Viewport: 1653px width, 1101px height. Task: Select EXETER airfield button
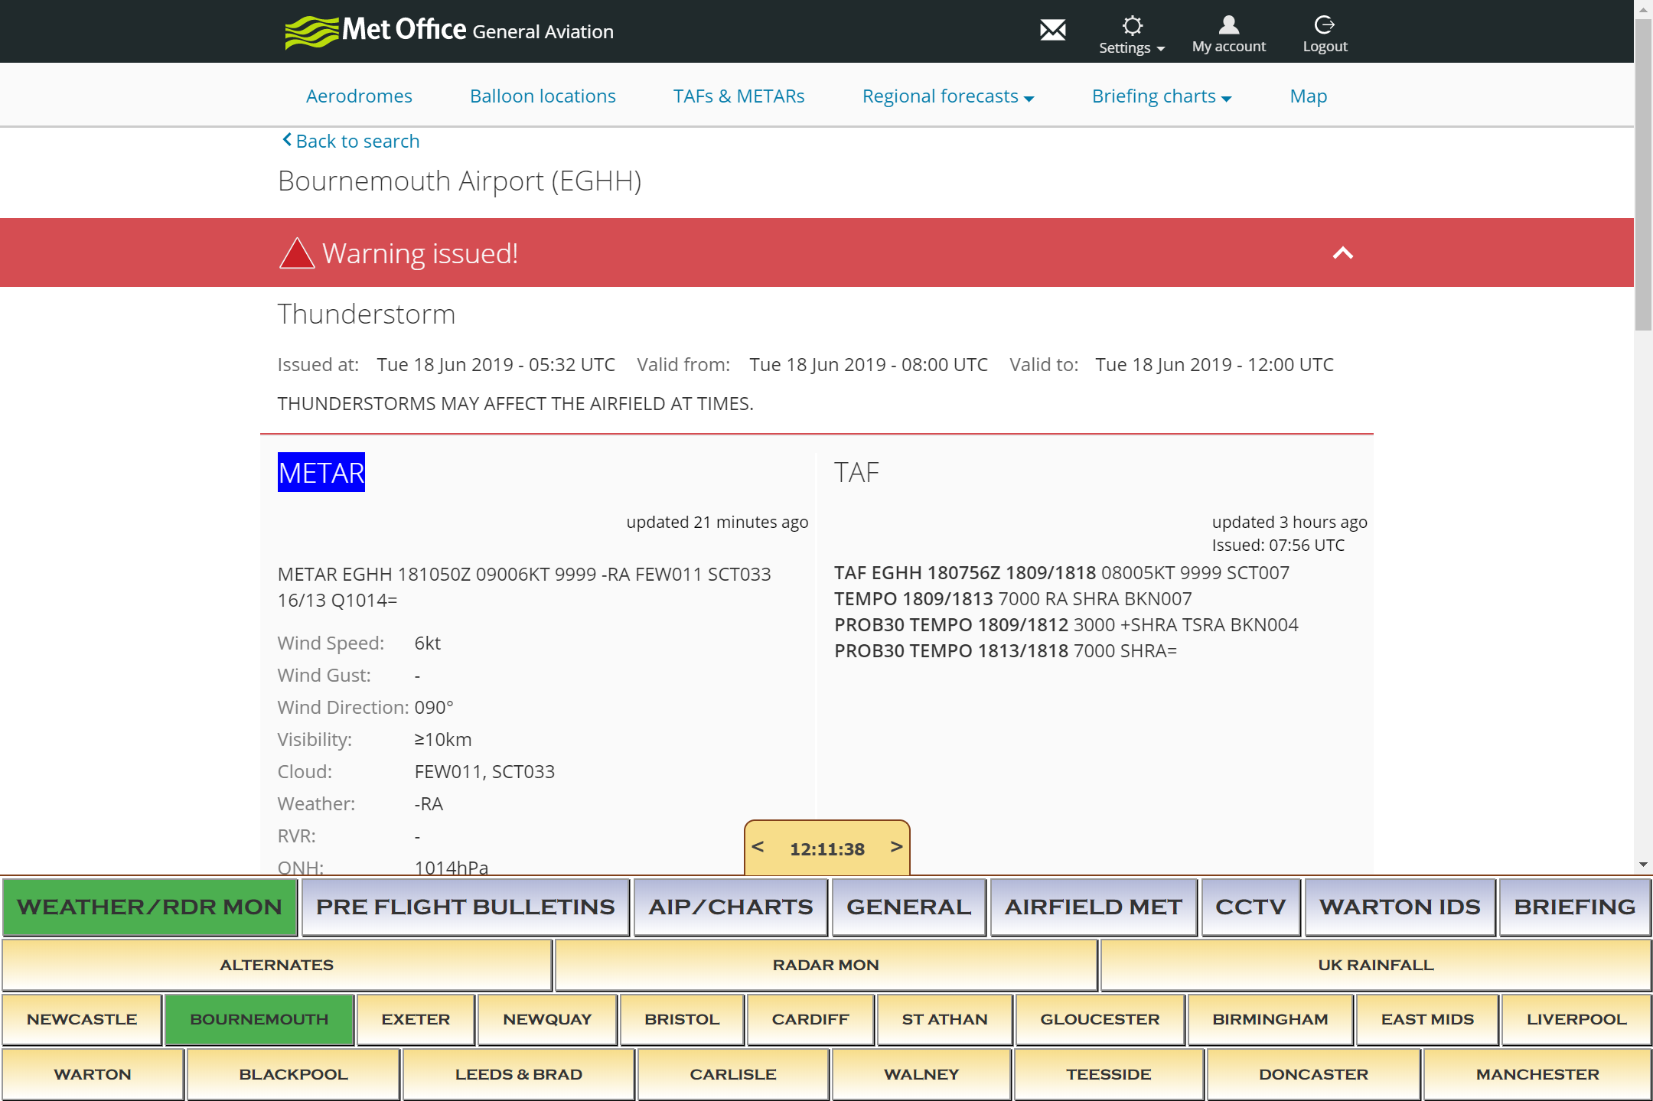click(416, 1020)
